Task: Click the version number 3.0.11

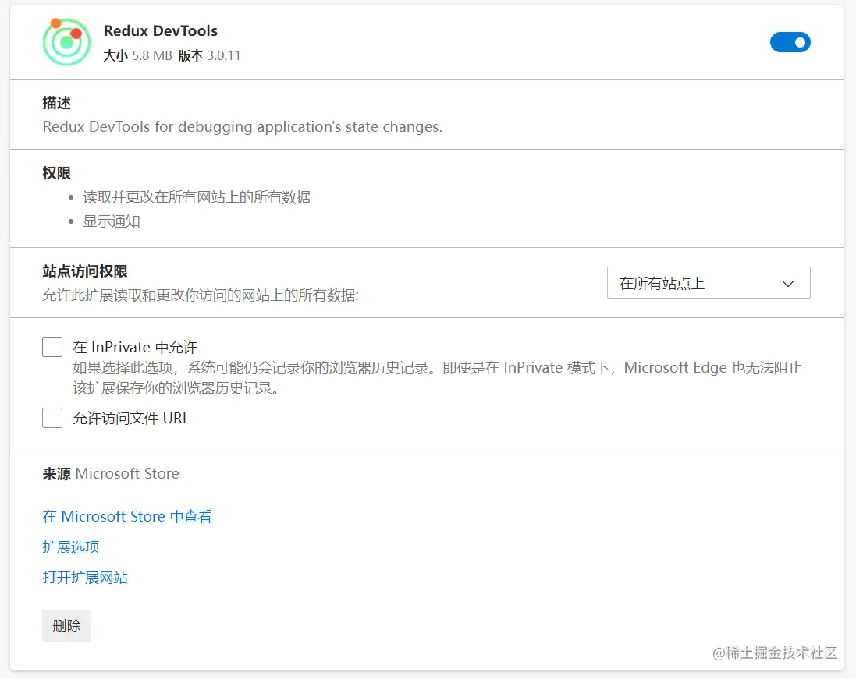Action: (224, 55)
